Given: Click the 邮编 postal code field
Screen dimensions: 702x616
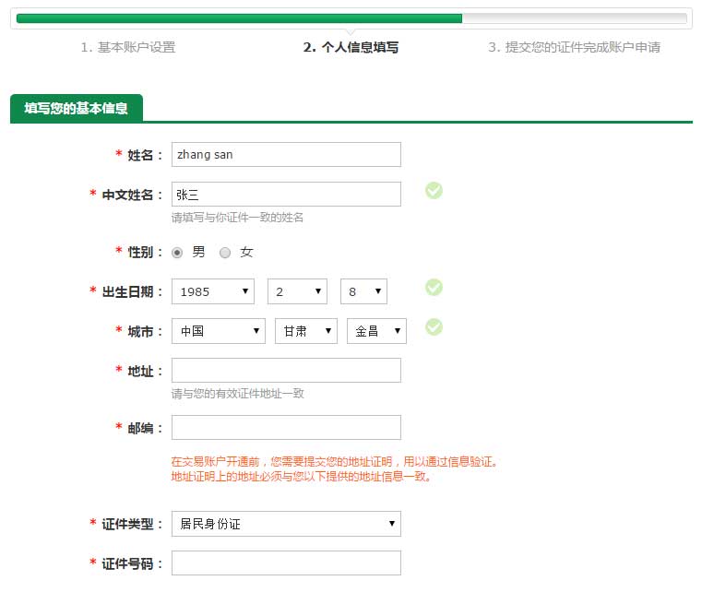Looking at the screenshot, I should pos(286,428).
